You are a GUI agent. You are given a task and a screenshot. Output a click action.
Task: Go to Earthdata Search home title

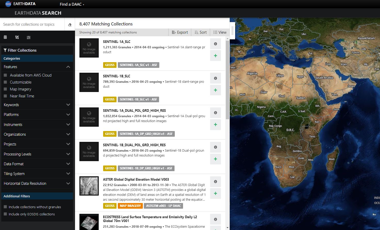click(38, 13)
